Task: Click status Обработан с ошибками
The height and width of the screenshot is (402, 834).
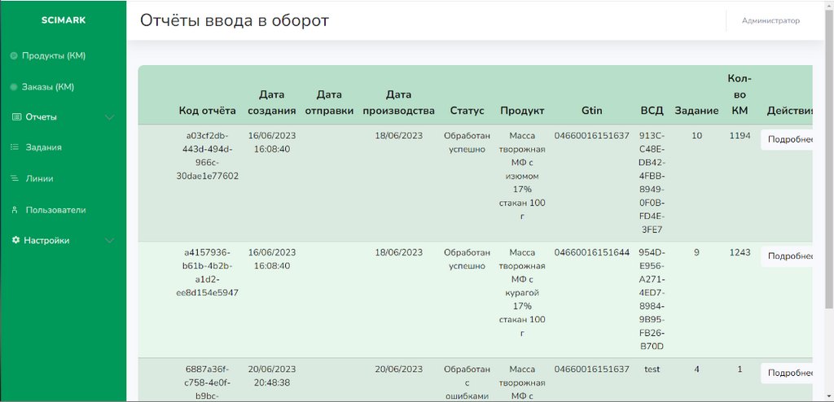Action: click(467, 382)
